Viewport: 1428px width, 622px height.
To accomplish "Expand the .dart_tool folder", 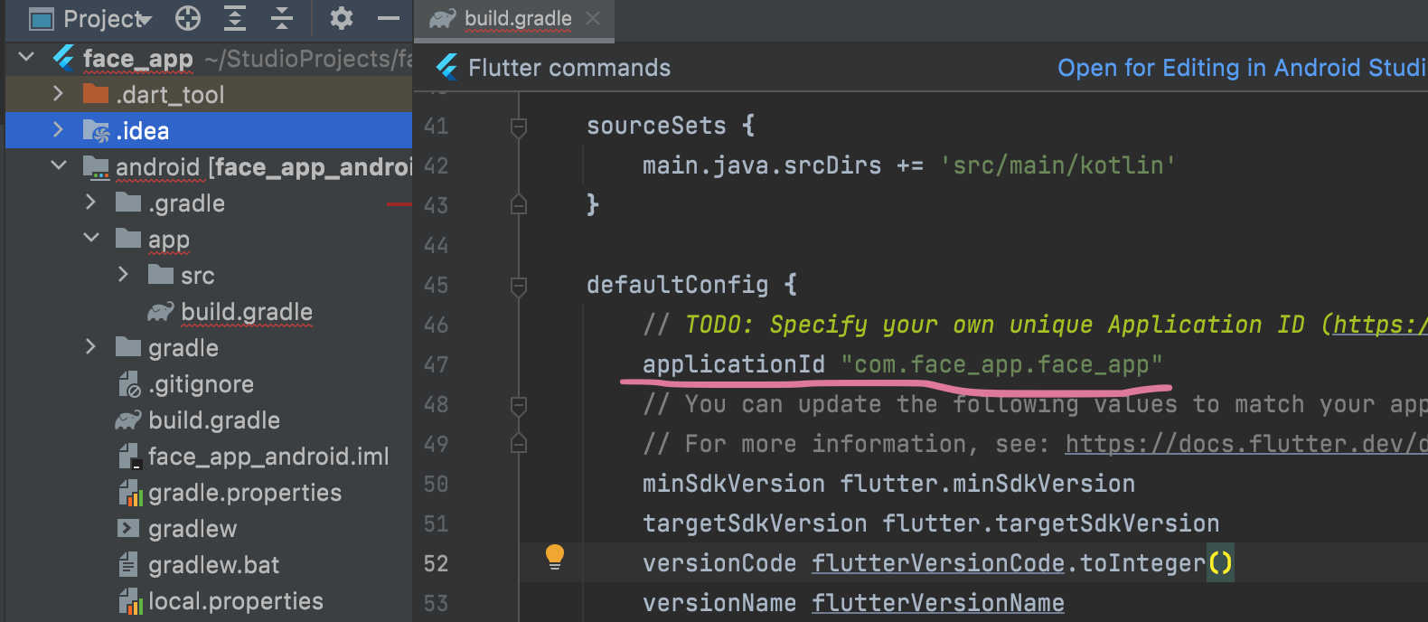I will (x=59, y=94).
